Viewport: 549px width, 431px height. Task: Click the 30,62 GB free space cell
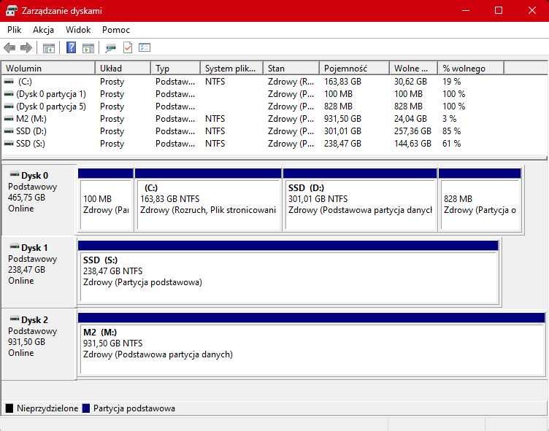coord(410,82)
